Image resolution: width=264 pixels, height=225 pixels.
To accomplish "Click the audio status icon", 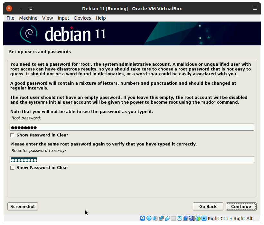I will 155,218.
